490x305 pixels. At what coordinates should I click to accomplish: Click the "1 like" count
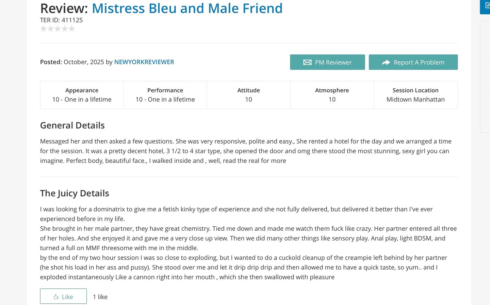[x=100, y=297]
